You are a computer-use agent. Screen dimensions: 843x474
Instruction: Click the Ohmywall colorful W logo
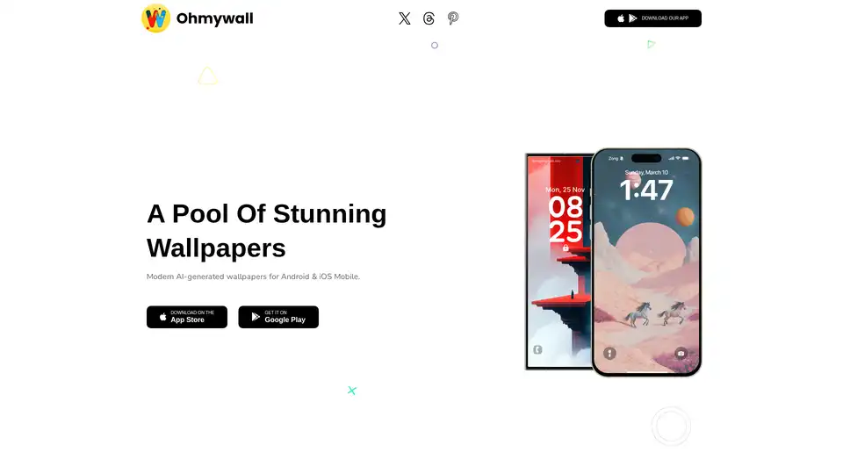[156, 18]
